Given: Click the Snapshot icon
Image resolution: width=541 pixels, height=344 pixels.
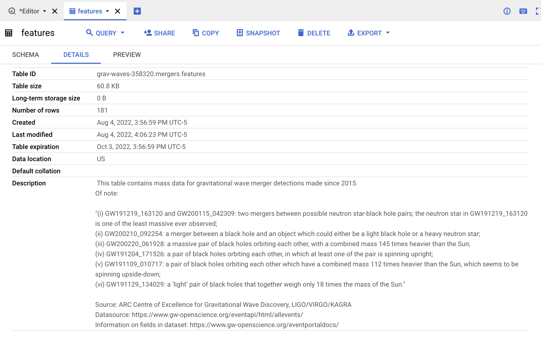Looking at the screenshot, I should (240, 33).
